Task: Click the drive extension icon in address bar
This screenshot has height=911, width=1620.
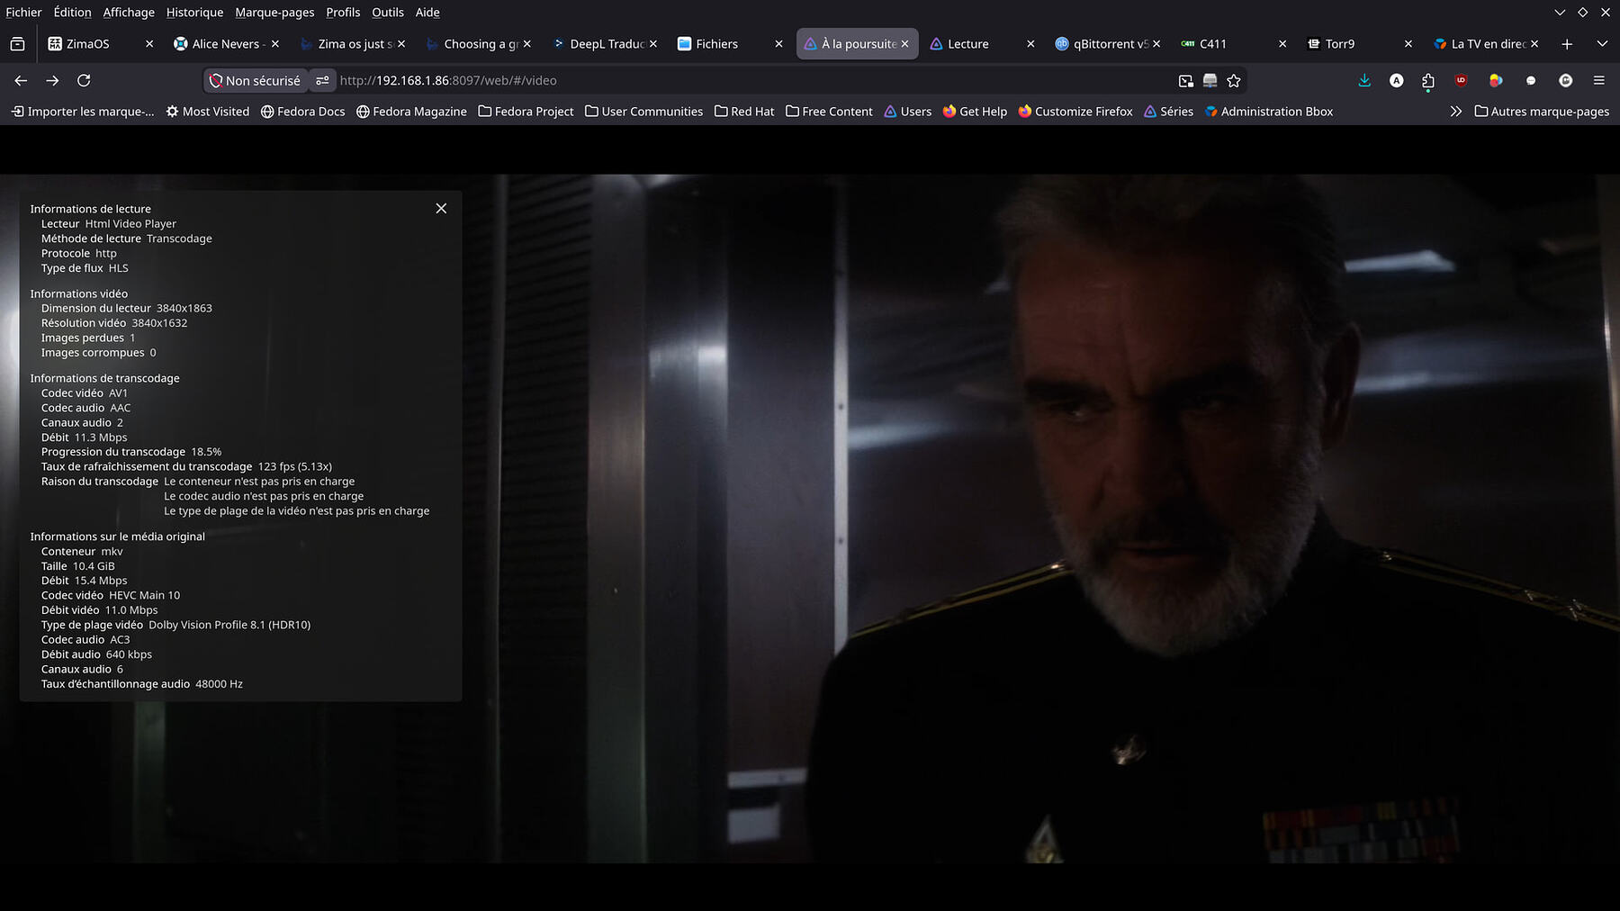Action: [1210, 81]
